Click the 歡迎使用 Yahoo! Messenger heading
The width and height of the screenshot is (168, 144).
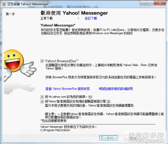(x=74, y=13)
